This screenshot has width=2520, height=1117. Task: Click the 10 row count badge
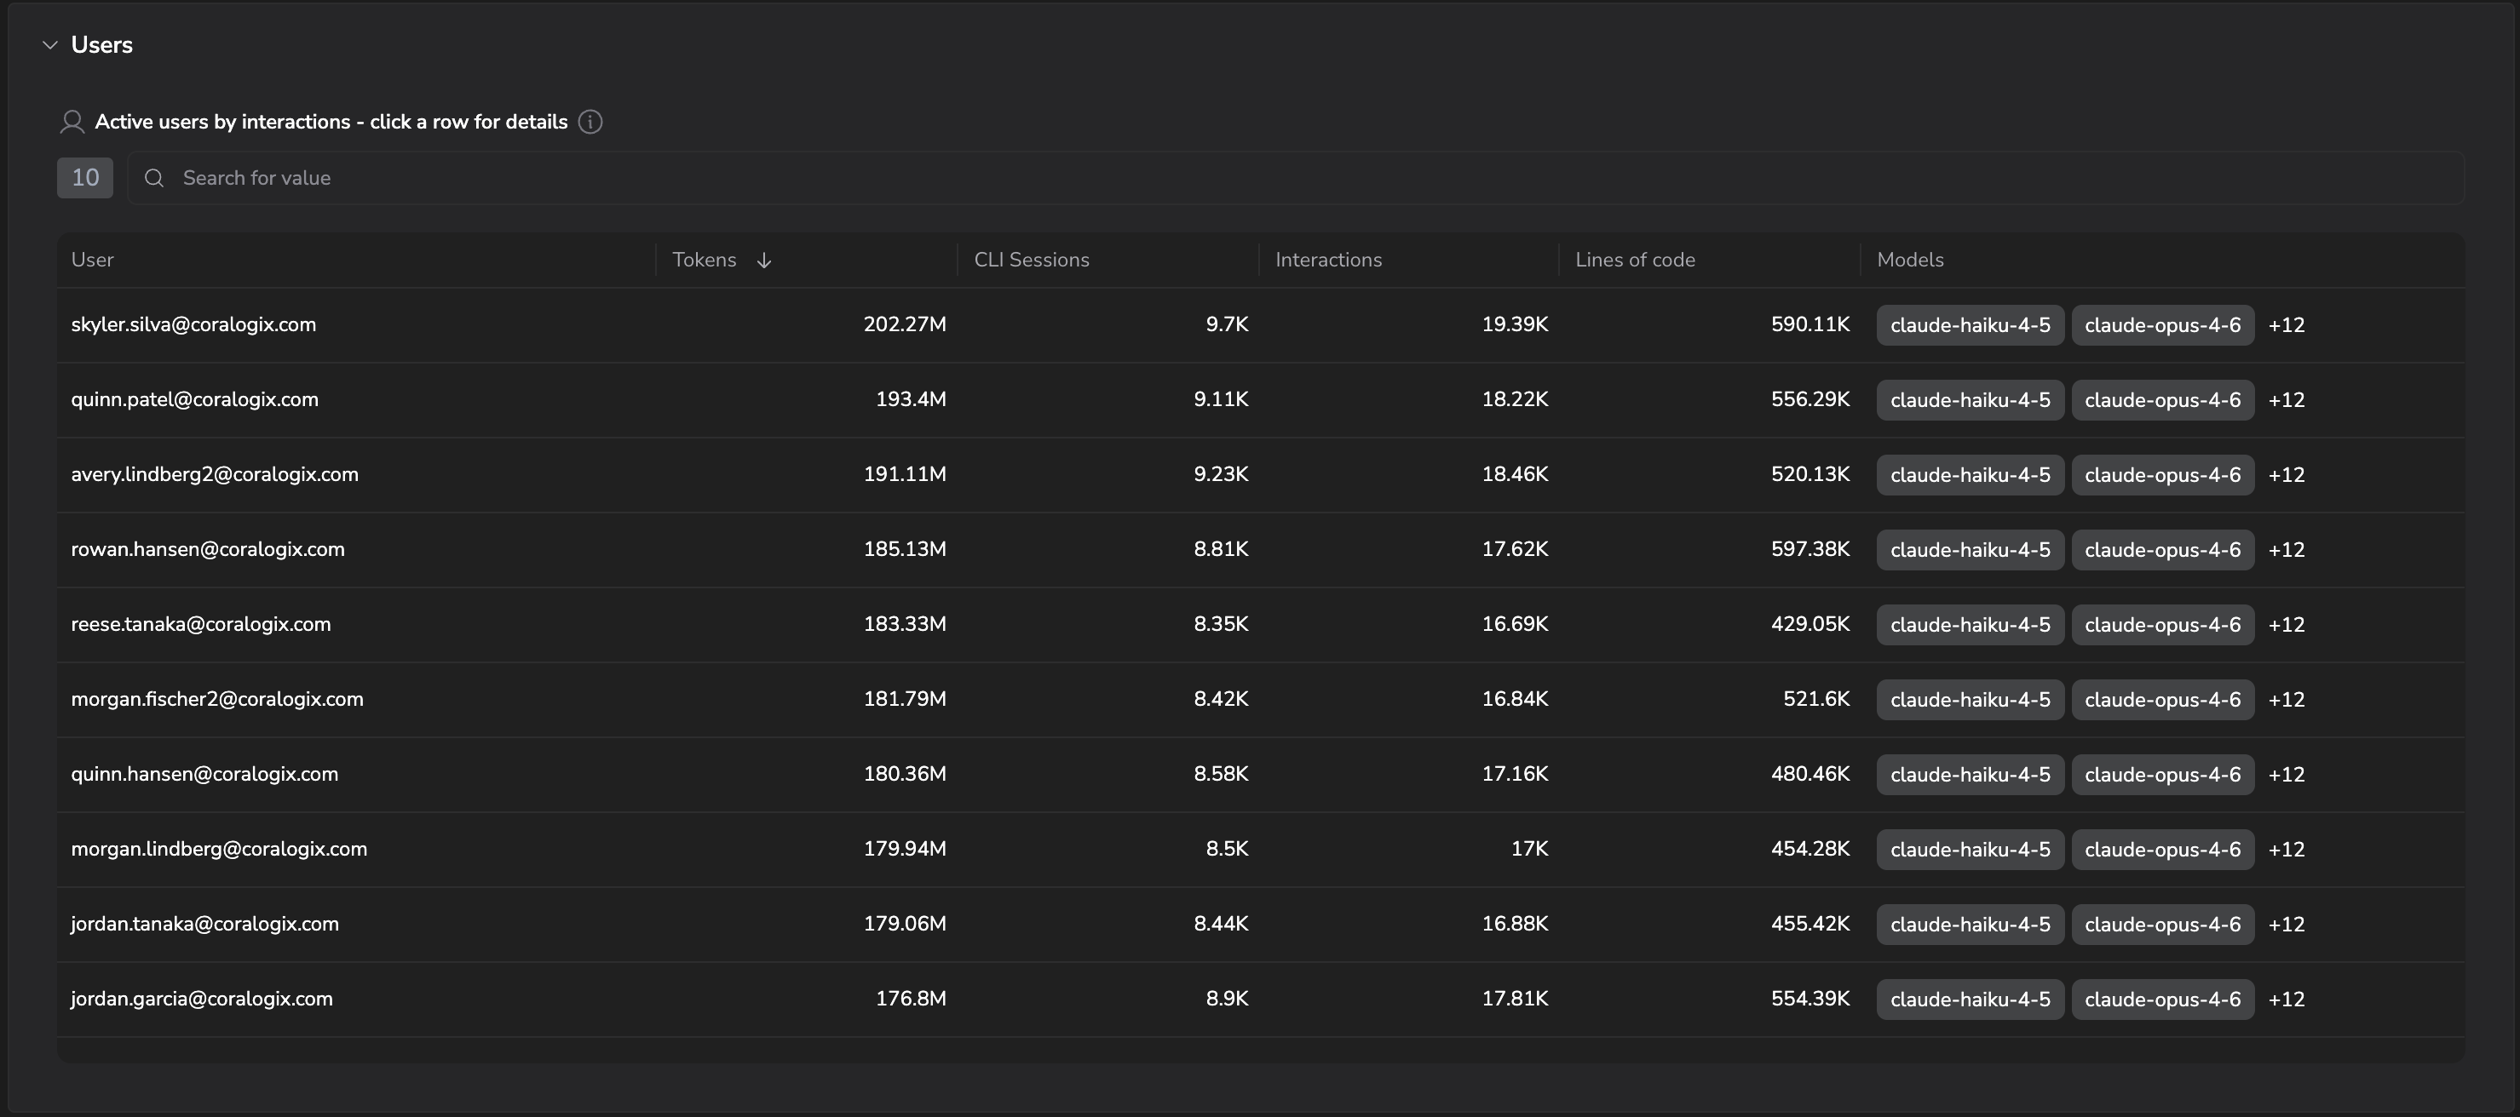point(85,178)
